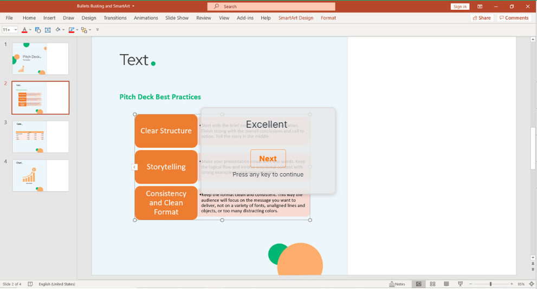Open the Animations tab

click(146, 18)
